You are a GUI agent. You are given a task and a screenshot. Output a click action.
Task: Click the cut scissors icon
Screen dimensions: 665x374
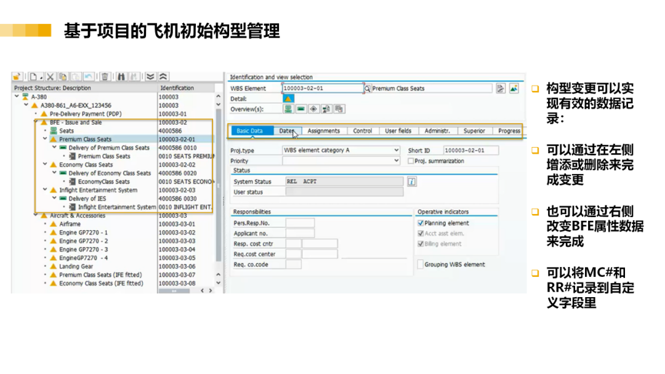tap(50, 77)
